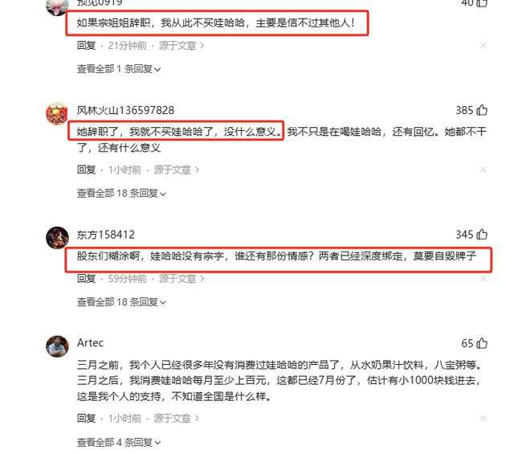Dismiss the top comment with X icon
Screen dimensions: 514x454
tap(483, 46)
